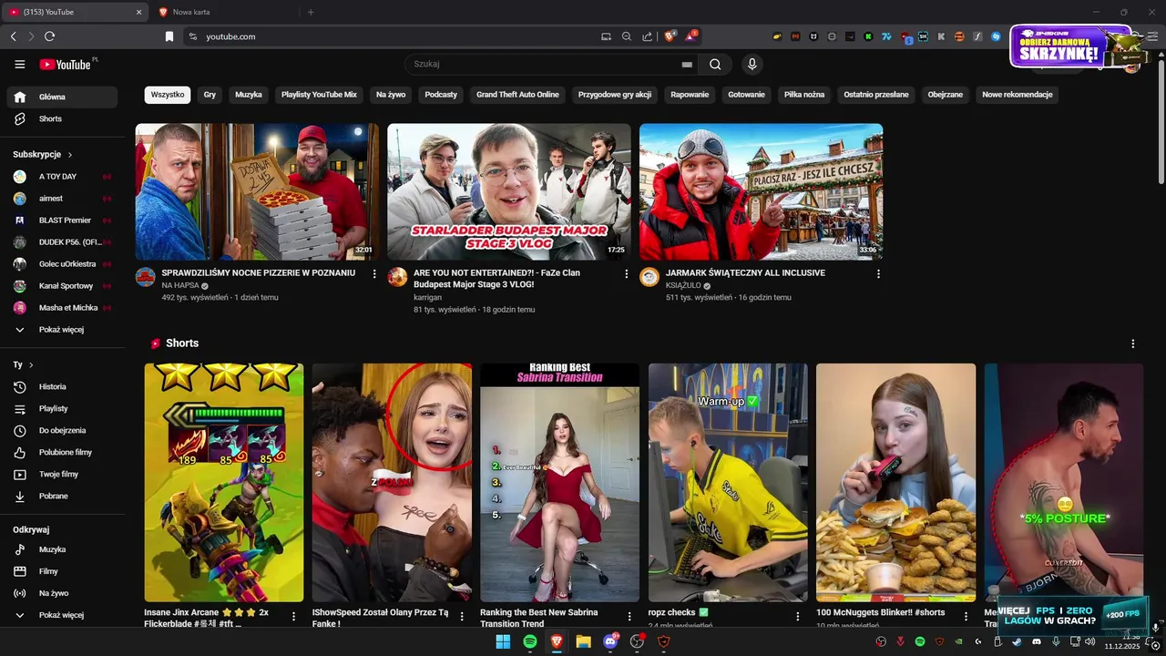Open Discord from the Windows taskbar

tap(610, 641)
